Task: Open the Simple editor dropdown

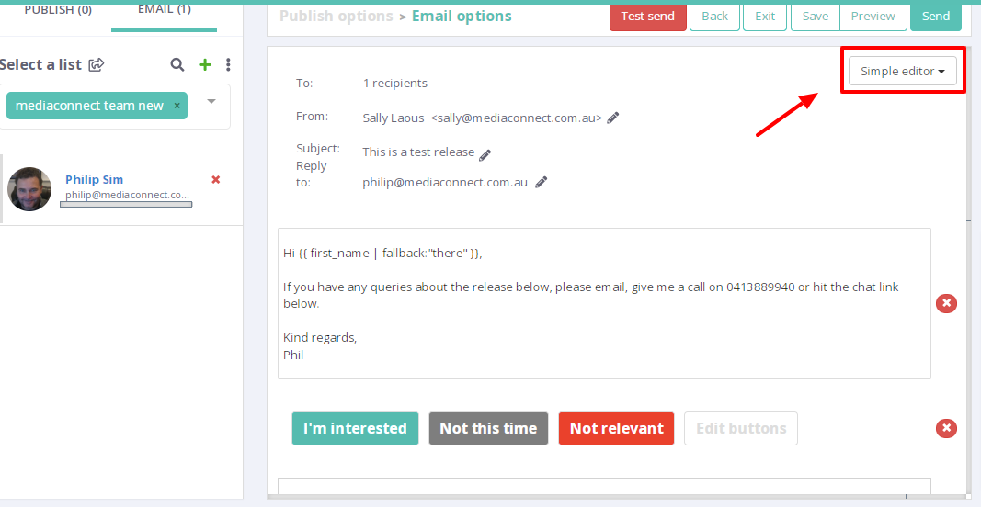Action: (903, 72)
